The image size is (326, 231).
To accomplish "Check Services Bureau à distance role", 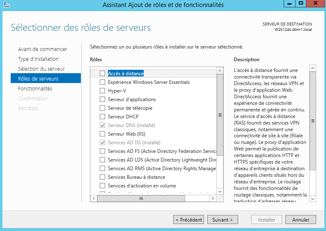I will point(103,177).
